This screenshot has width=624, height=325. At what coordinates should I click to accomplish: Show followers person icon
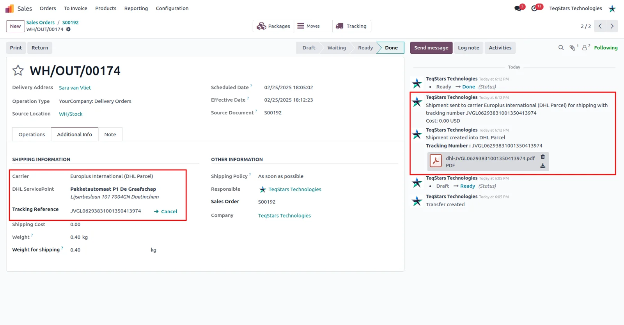585,47
